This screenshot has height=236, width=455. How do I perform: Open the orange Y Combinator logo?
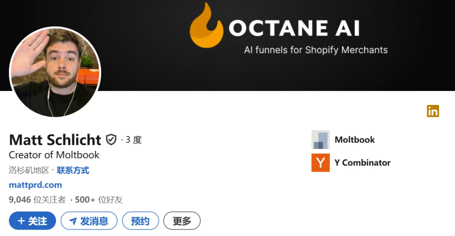(x=321, y=163)
